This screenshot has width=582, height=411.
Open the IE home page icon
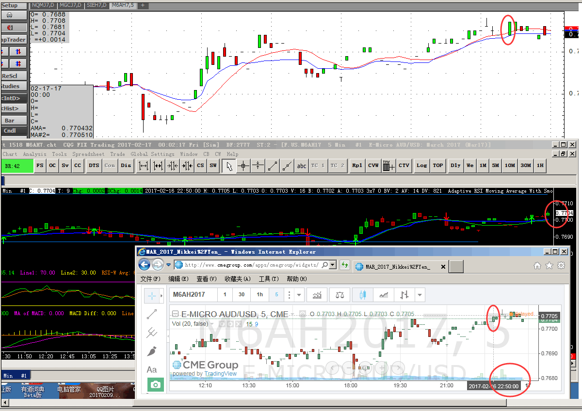[537, 265]
